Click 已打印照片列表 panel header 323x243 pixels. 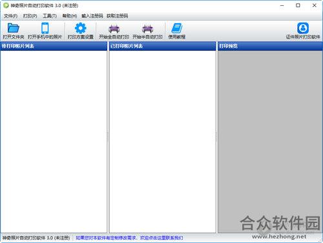(162, 46)
